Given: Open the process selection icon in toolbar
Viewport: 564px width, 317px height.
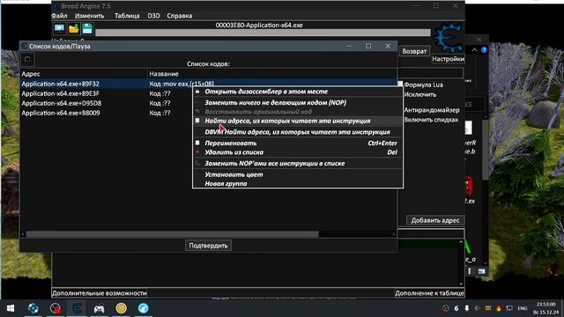Looking at the screenshot, I should tap(59, 28).
